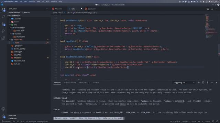Open the Source Control view
Screen dimensions: 220x123
(3, 24)
